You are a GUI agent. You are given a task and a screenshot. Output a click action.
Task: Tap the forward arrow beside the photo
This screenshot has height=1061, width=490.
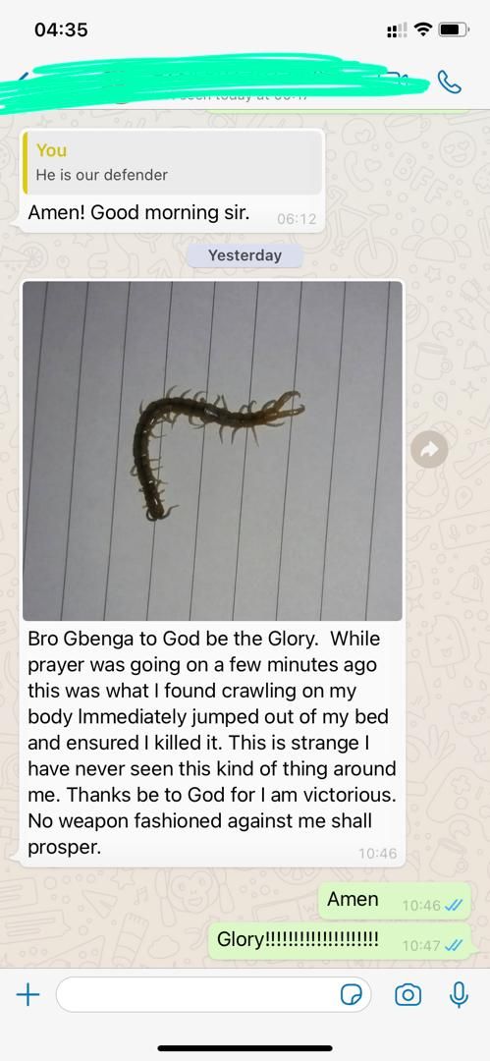430,450
